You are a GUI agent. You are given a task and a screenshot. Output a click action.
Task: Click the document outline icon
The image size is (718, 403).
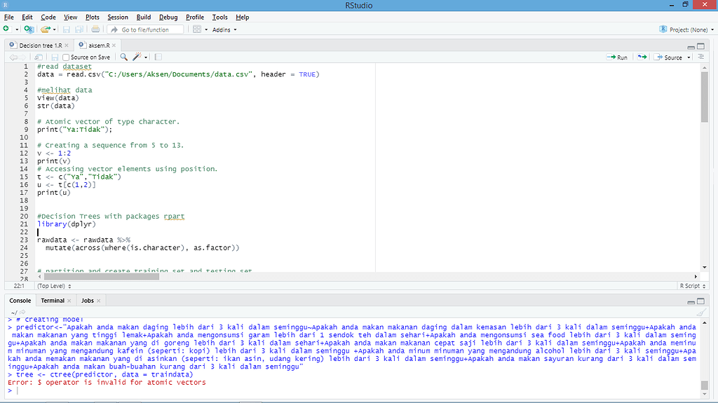(700, 57)
